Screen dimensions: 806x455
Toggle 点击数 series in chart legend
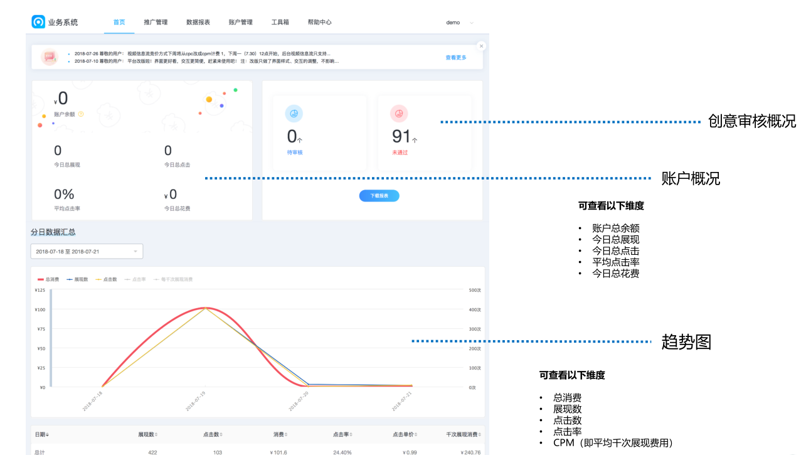106,279
